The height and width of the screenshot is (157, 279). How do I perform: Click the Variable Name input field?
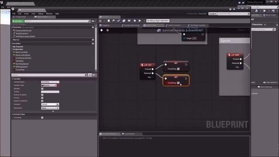(50, 82)
